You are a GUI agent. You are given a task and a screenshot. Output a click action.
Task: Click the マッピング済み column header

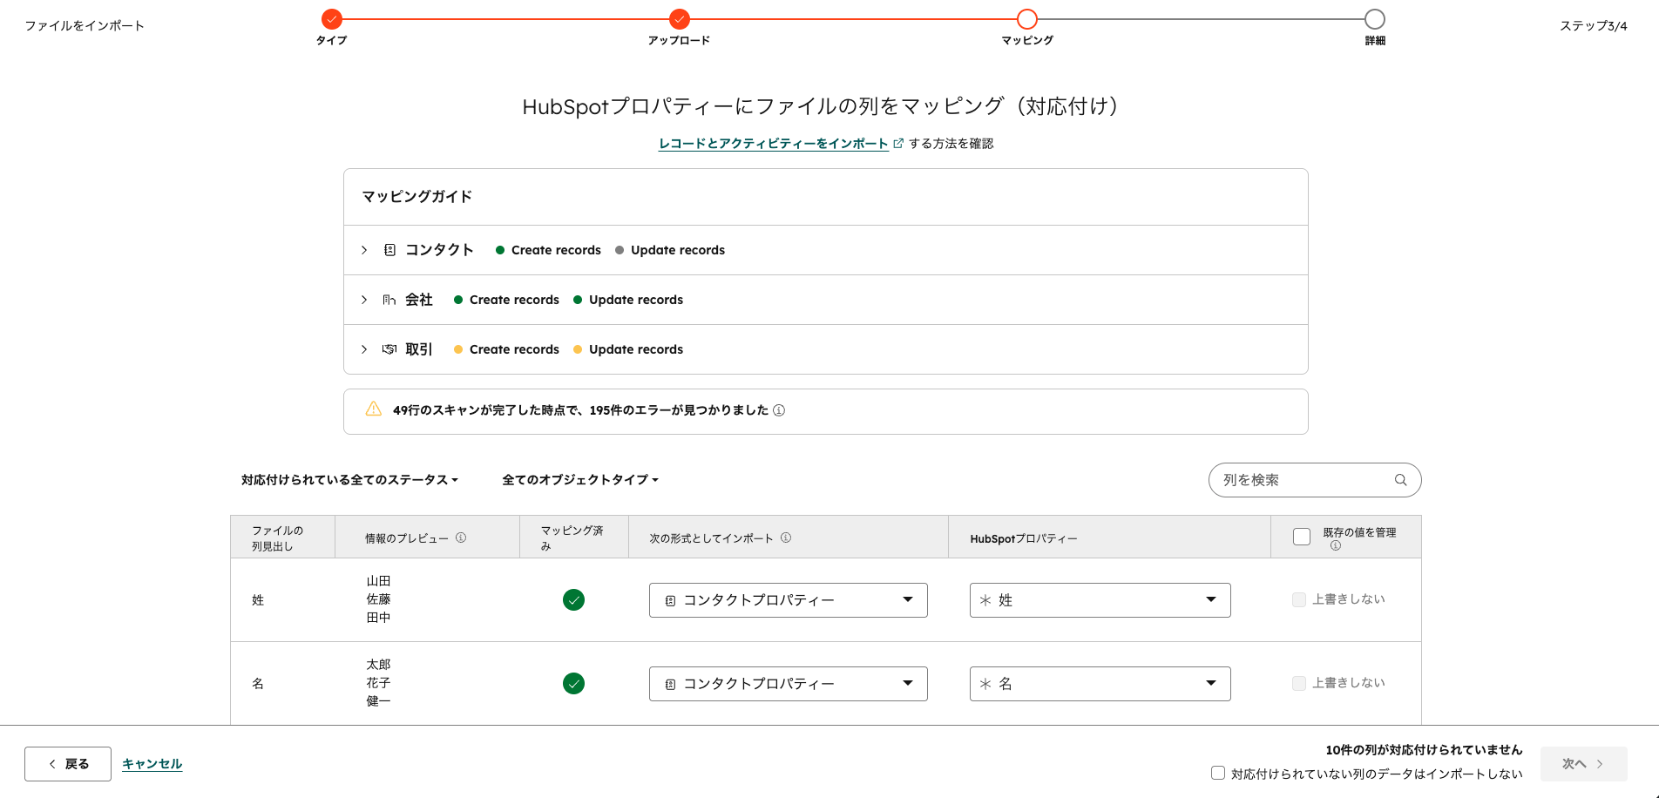tap(572, 538)
